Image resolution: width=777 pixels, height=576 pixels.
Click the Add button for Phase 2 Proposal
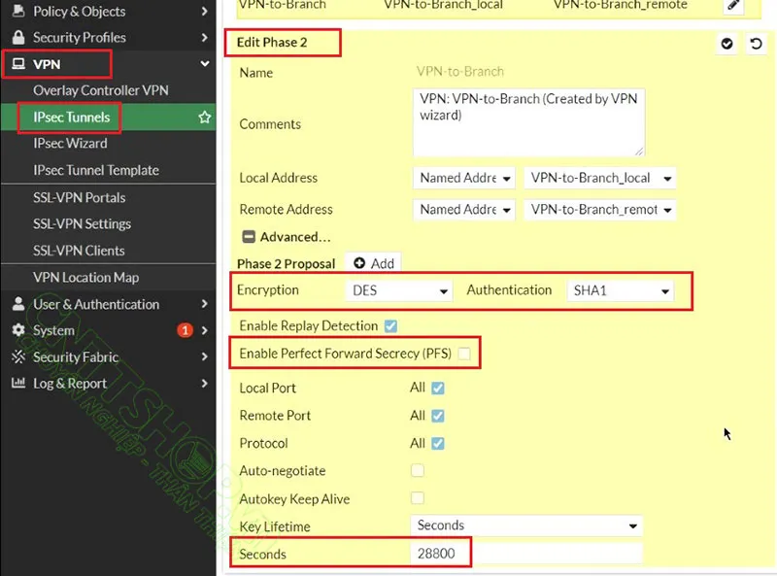[x=374, y=263]
